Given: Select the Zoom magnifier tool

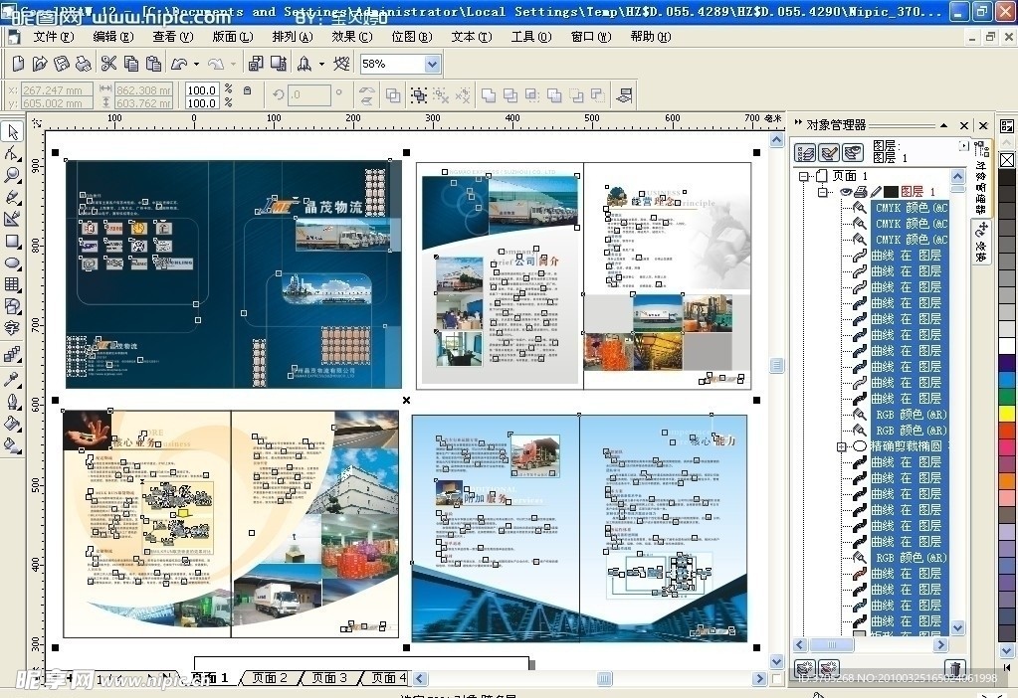Looking at the screenshot, I should pyautogui.click(x=13, y=176).
